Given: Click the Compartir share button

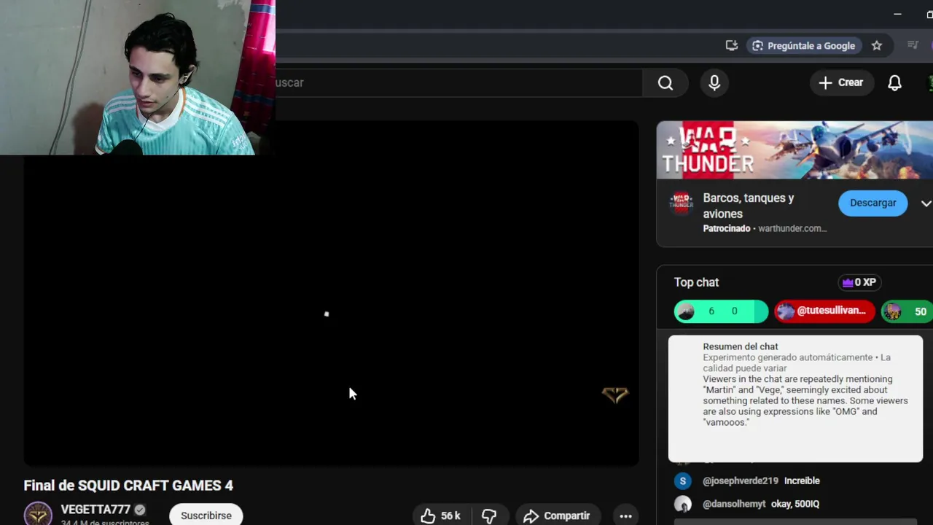Looking at the screenshot, I should 556,516.
